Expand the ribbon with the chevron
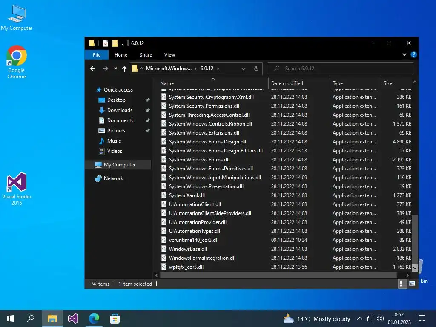This screenshot has height=327, width=436. tap(404, 54)
